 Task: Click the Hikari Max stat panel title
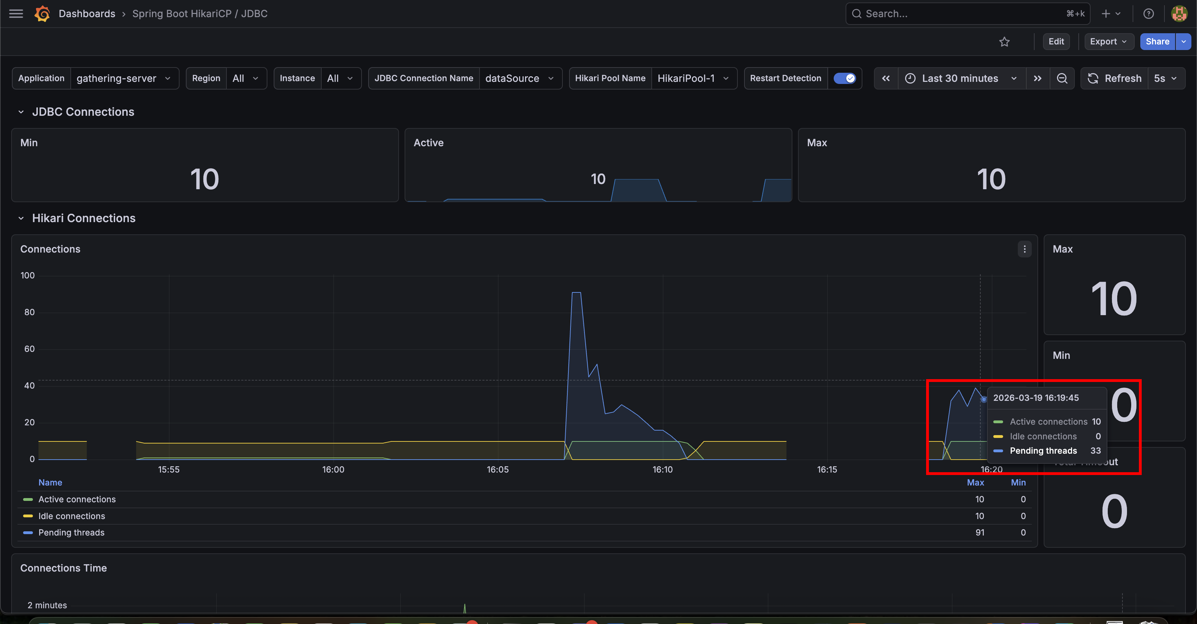[1063, 249]
